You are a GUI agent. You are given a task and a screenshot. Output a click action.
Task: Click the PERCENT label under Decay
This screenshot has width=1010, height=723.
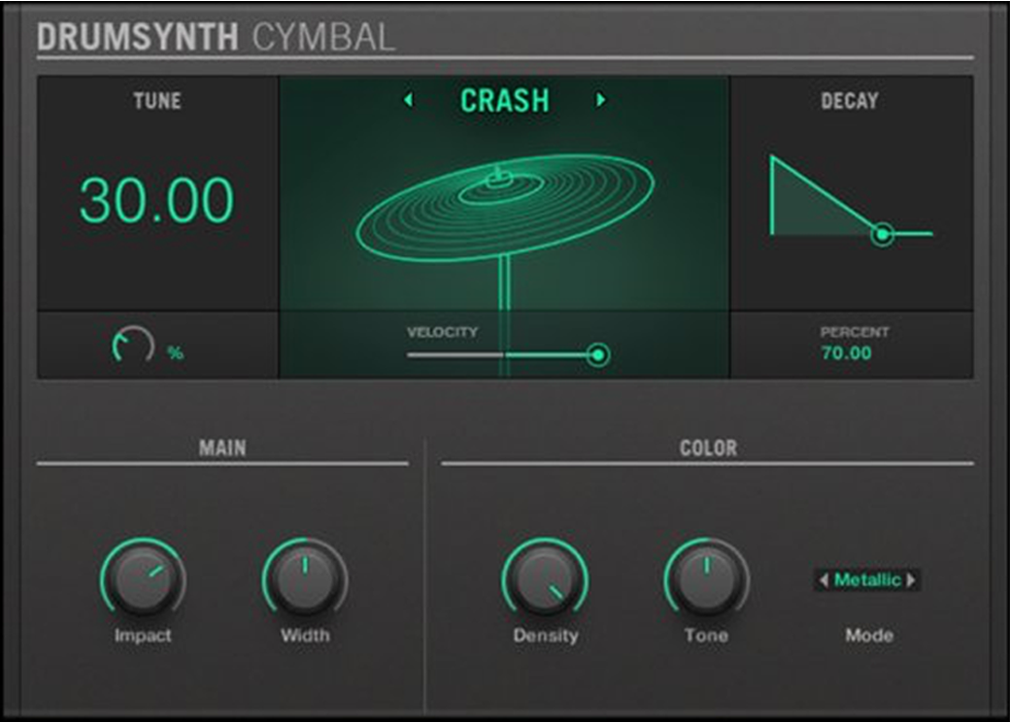855,332
